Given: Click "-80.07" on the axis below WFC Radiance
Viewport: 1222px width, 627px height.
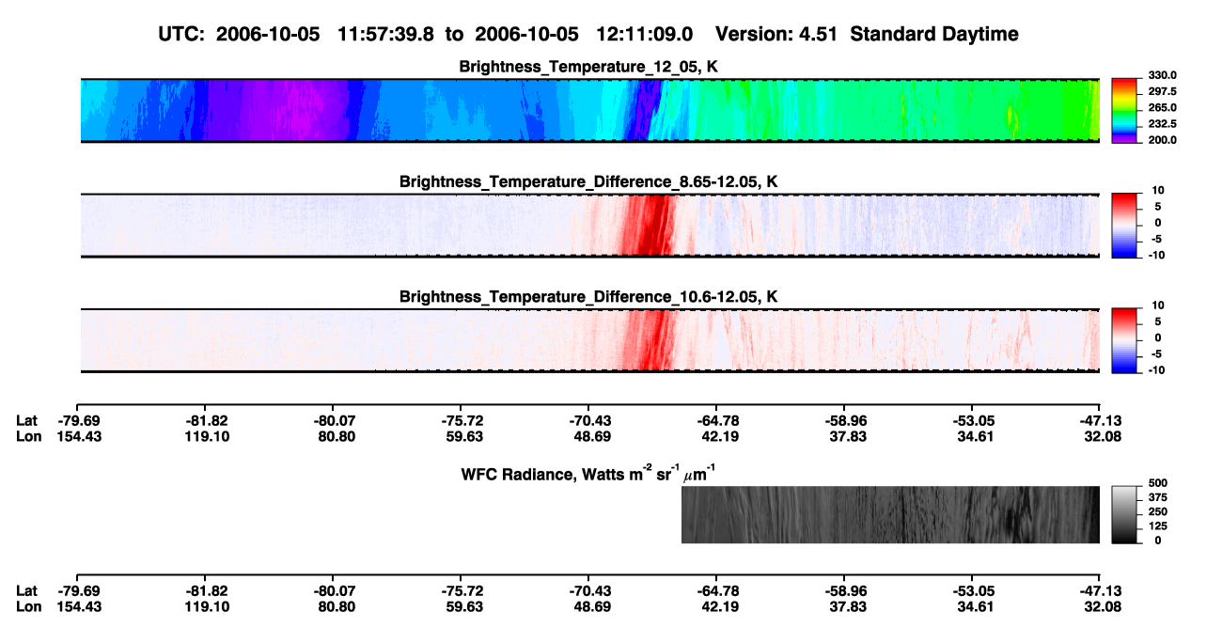Looking at the screenshot, I should pyautogui.click(x=336, y=591).
